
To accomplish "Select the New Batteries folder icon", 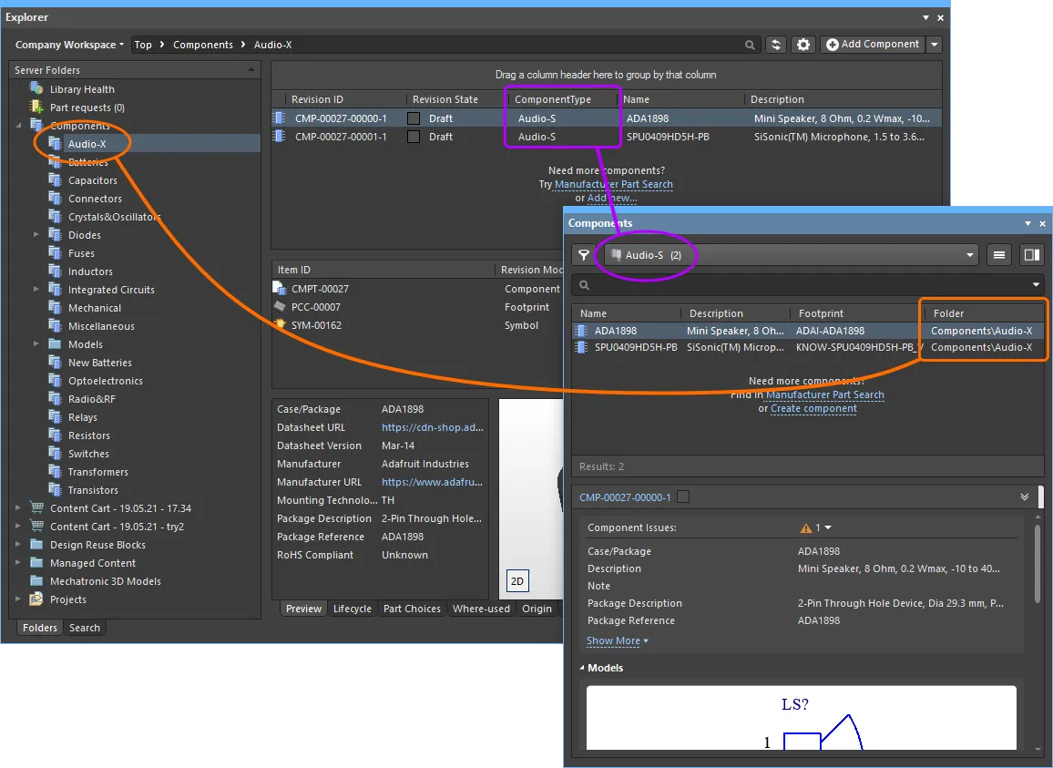I will [x=55, y=363].
